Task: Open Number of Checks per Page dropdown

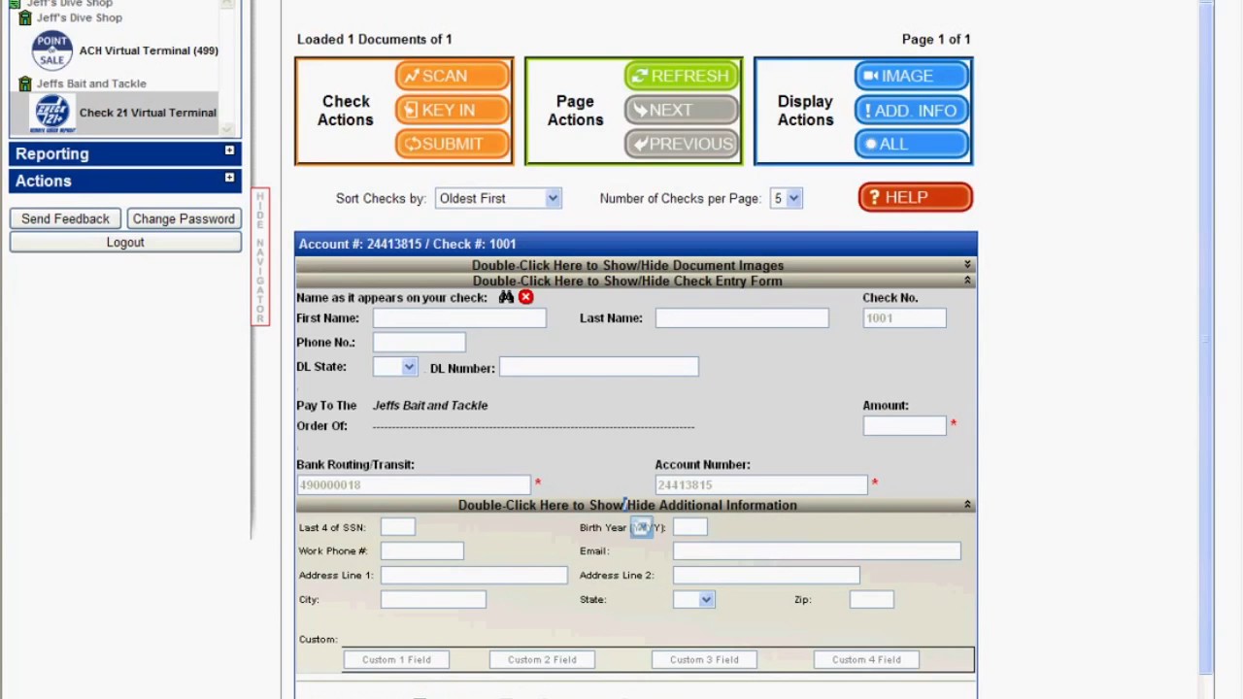Action: 786,198
